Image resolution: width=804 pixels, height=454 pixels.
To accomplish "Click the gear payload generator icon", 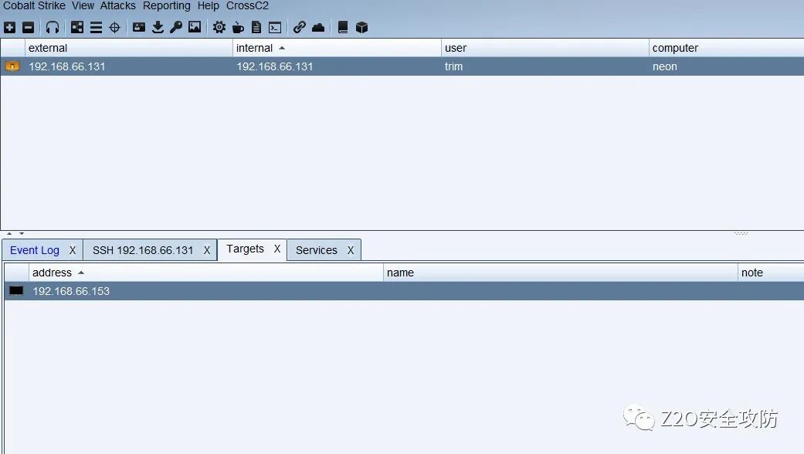I will pos(219,28).
